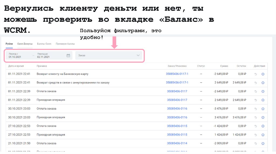Click date '21.10.2021 21:50'
Screen dimensions: 276x154
[19, 143]
